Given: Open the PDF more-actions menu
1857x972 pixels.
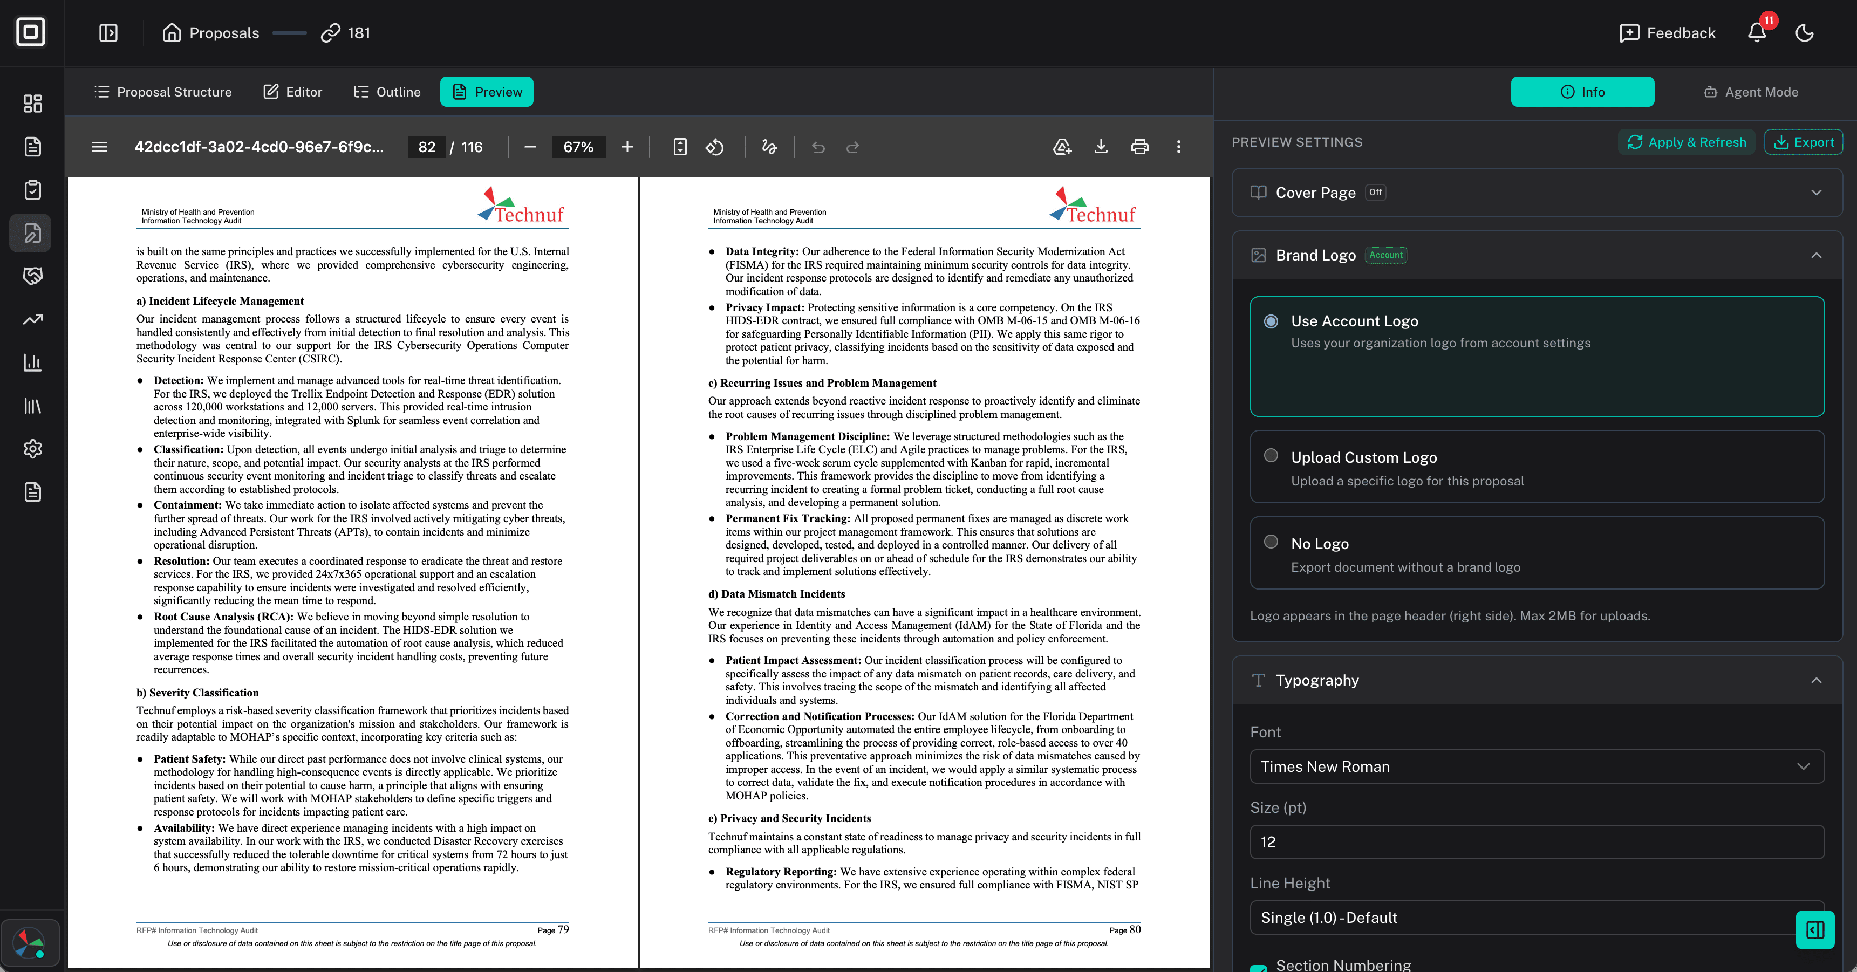Looking at the screenshot, I should pos(1179,147).
